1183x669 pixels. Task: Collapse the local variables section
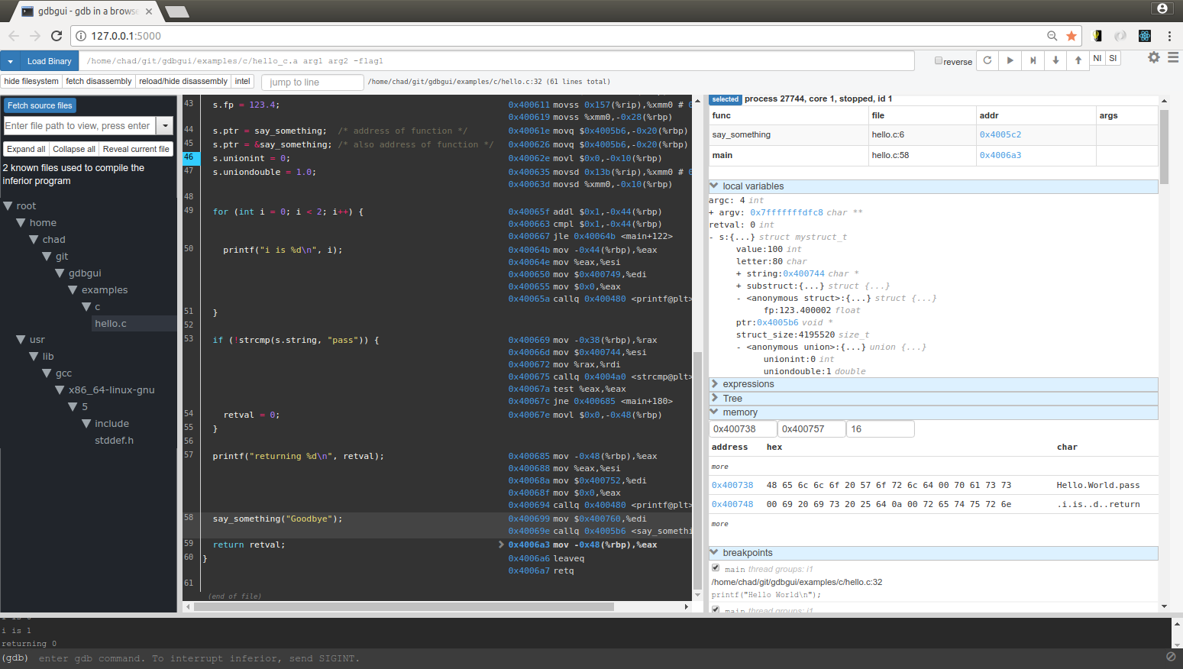[714, 186]
